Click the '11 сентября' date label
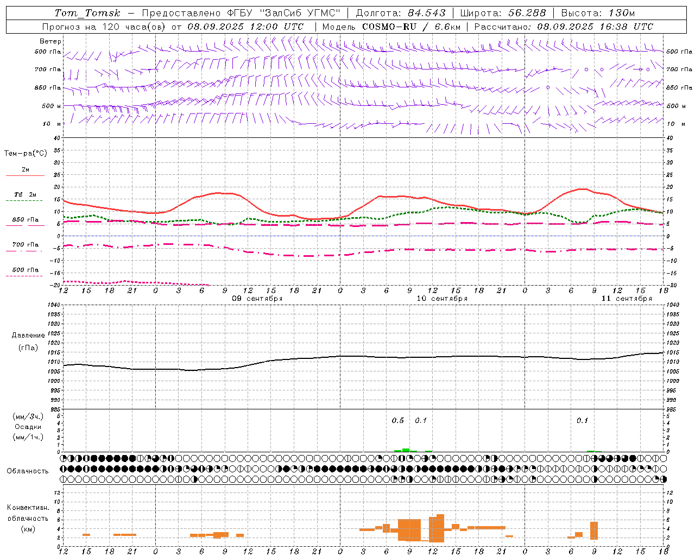 click(x=627, y=299)
